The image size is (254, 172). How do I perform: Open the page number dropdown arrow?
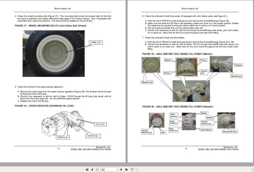tap(117, 169)
